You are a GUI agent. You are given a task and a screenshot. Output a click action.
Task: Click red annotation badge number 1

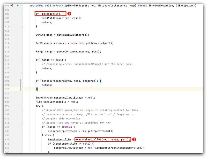pos(69,13)
